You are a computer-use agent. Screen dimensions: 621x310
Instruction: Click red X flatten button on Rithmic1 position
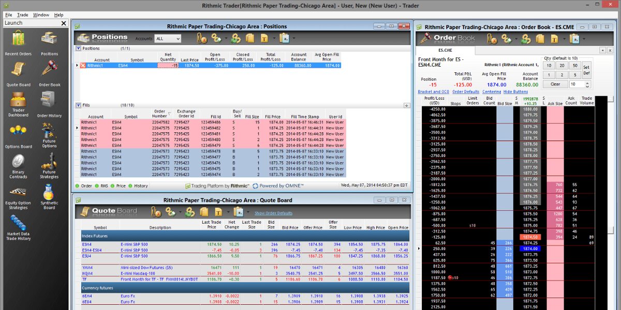pyautogui.click(x=83, y=66)
